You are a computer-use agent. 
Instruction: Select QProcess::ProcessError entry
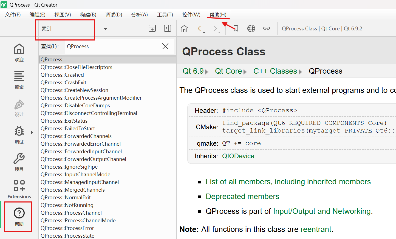pos(108,228)
